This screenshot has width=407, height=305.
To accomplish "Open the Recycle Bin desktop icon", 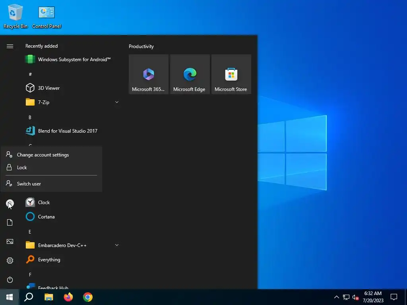I will pyautogui.click(x=16, y=16).
